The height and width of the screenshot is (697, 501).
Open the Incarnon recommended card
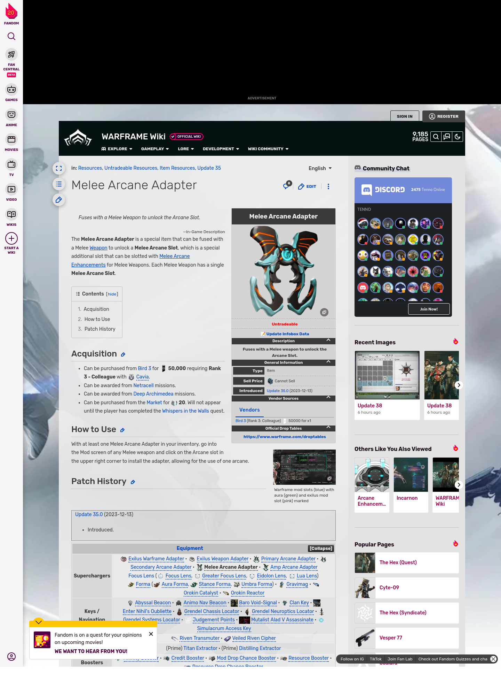[411, 485]
